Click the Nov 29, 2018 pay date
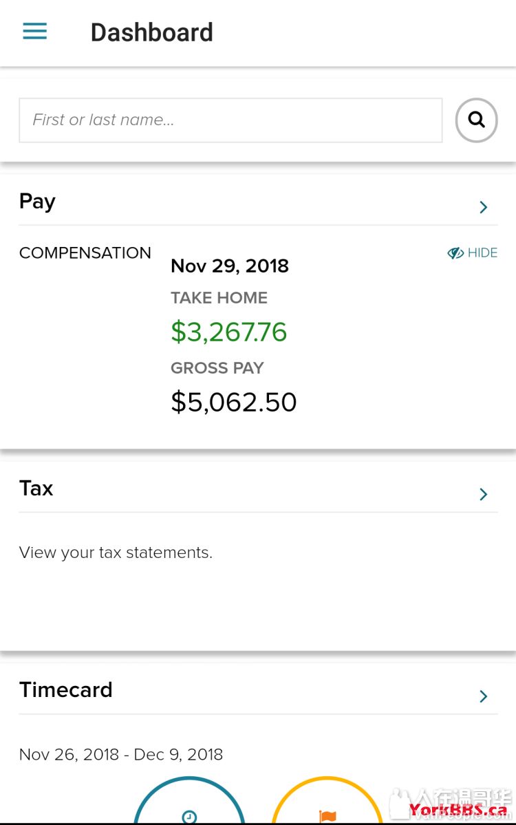 229,266
